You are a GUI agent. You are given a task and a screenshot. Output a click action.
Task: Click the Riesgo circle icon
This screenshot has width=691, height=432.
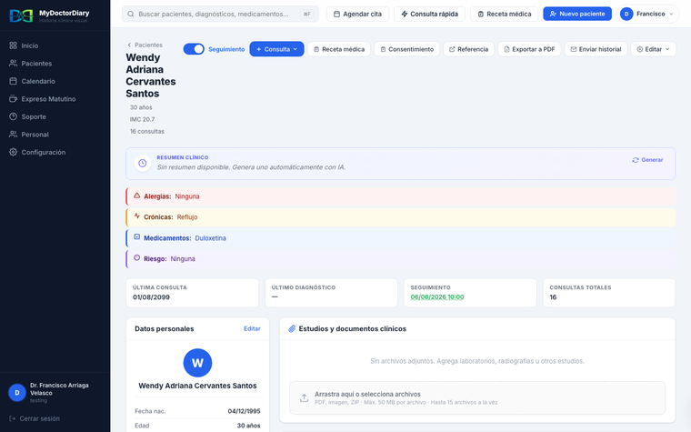(137, 258)
